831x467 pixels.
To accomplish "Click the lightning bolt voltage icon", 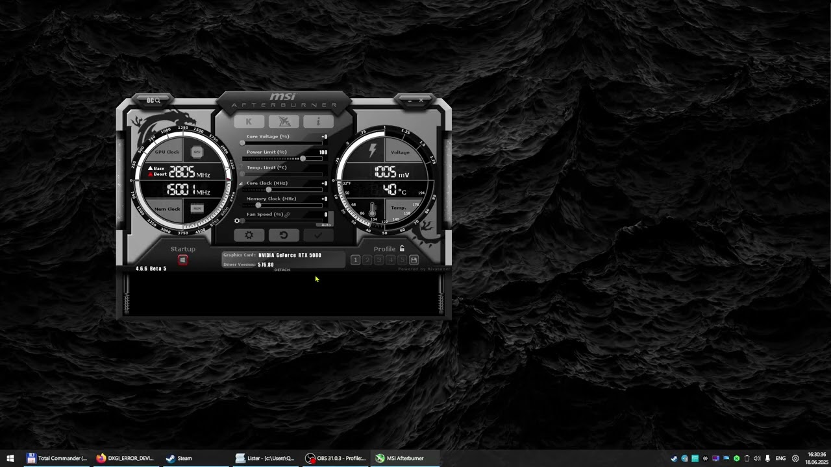I will 373,150.
